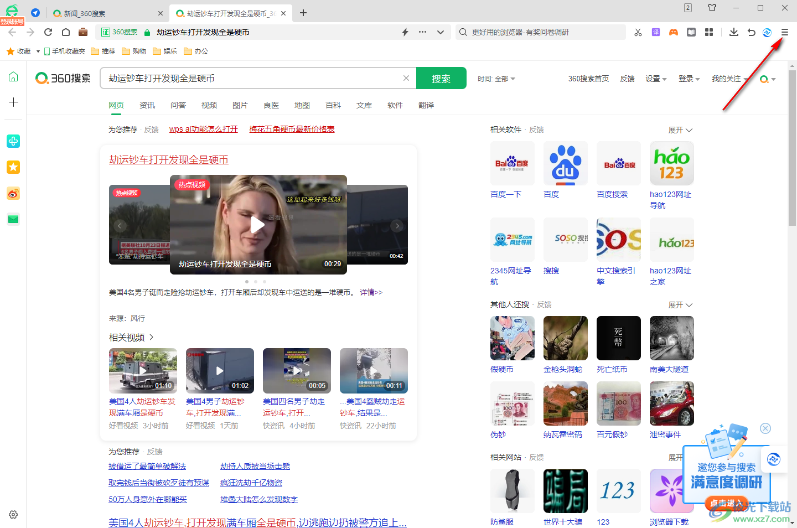
Task: Open the mail icon in sidebar
Action: 13,219
